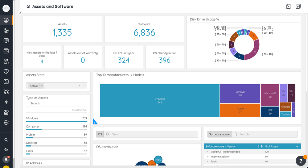
Task: Open the users icon in sidebar
Action: pyautogui.click(x=6, y=61)
